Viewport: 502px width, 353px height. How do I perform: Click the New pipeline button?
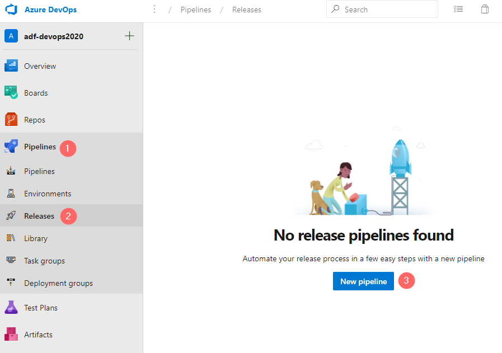click(363, 281)
